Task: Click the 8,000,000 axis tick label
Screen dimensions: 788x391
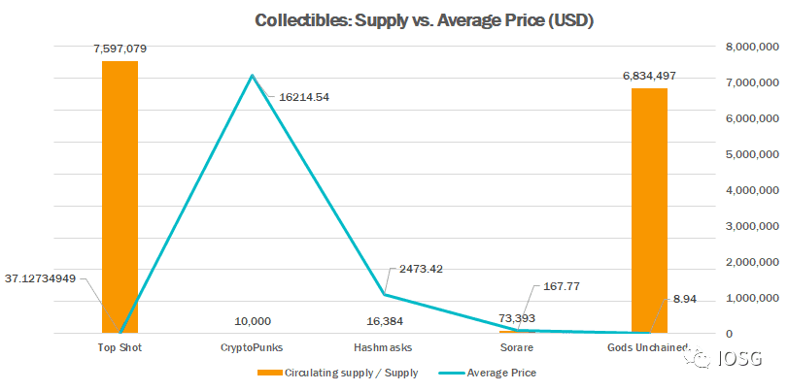Action: click(750, 47)
